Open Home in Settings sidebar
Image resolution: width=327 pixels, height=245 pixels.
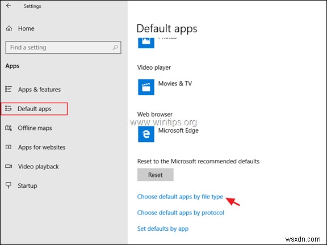click(26, 28)
